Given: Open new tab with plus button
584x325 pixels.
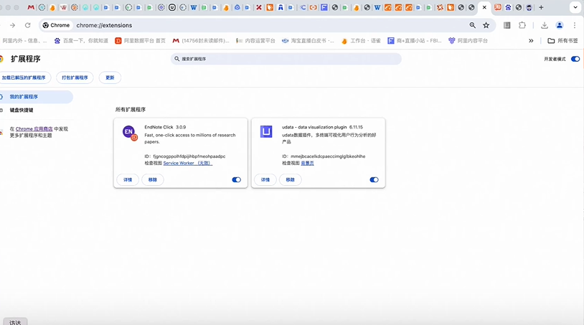Looking at the screenshot, I should click(x=541, y=7).
